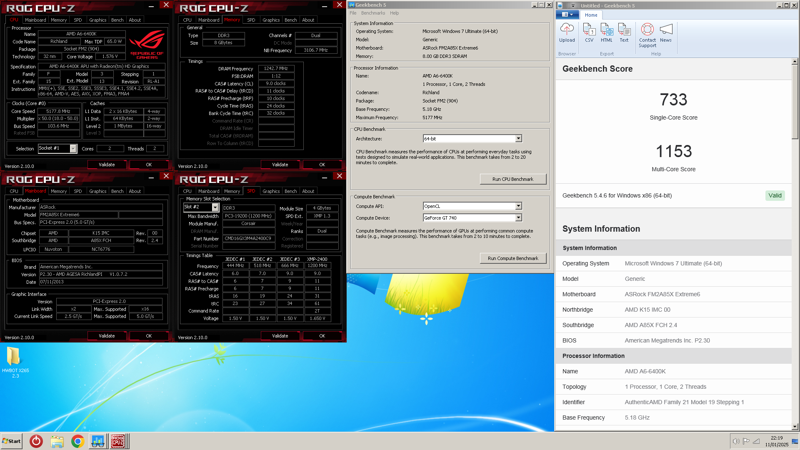Open File menu in Geekbench 5

(x=353, y=13)
